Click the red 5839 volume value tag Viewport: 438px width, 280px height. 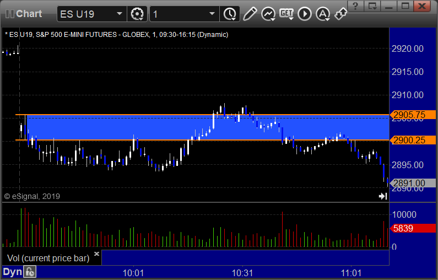(x=413, y=228)
